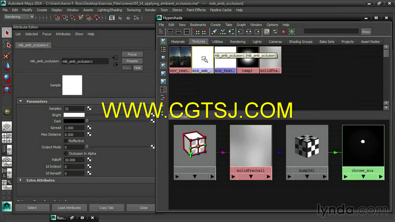Click go to output connection arrow icon
The height and width of the screenshot is (222, 395).
click(116, 65)
